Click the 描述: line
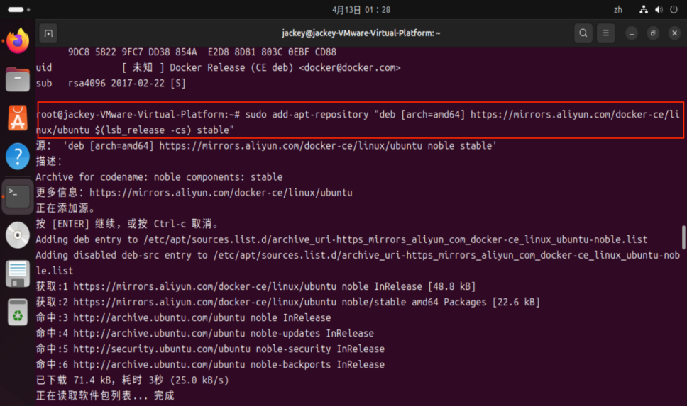The height and width of the screenshot is (406, 687). point(49,162)
